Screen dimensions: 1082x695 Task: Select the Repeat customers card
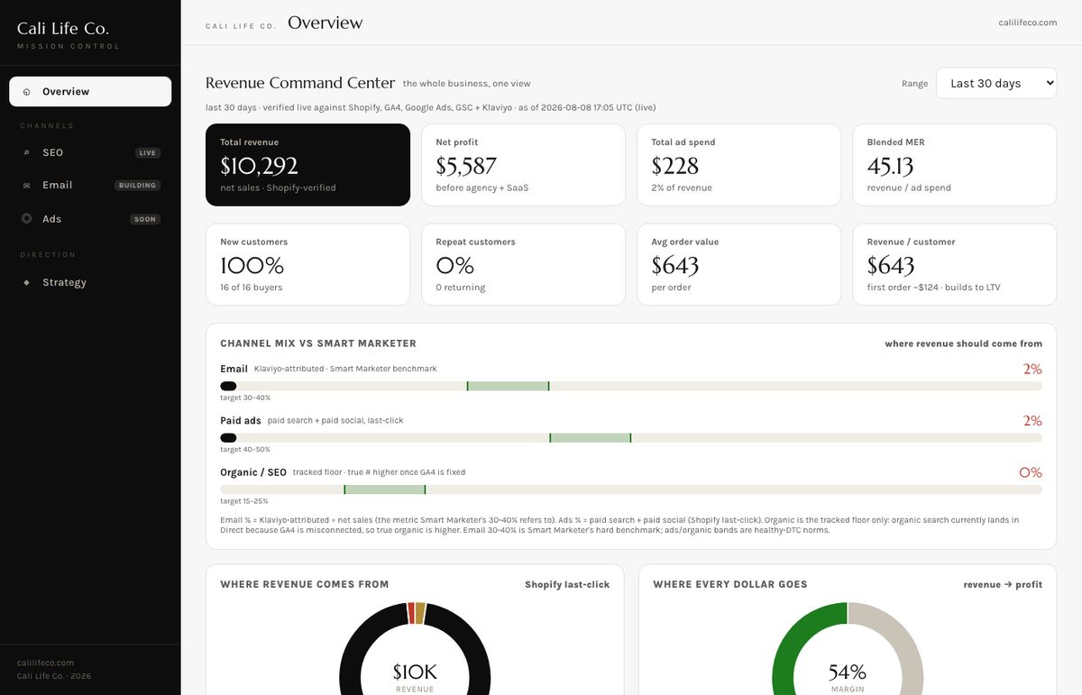click(x=523, y=265)
